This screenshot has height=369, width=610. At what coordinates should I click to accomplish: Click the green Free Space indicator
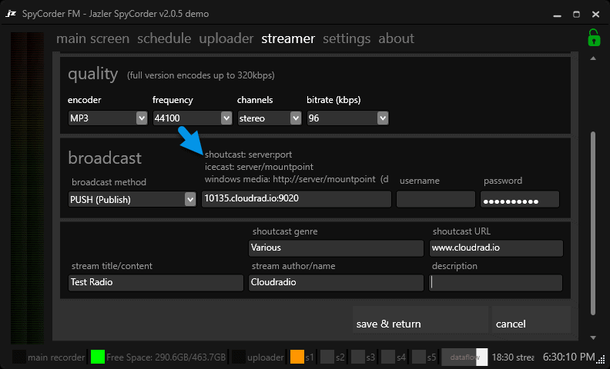(x=97, y=357)
